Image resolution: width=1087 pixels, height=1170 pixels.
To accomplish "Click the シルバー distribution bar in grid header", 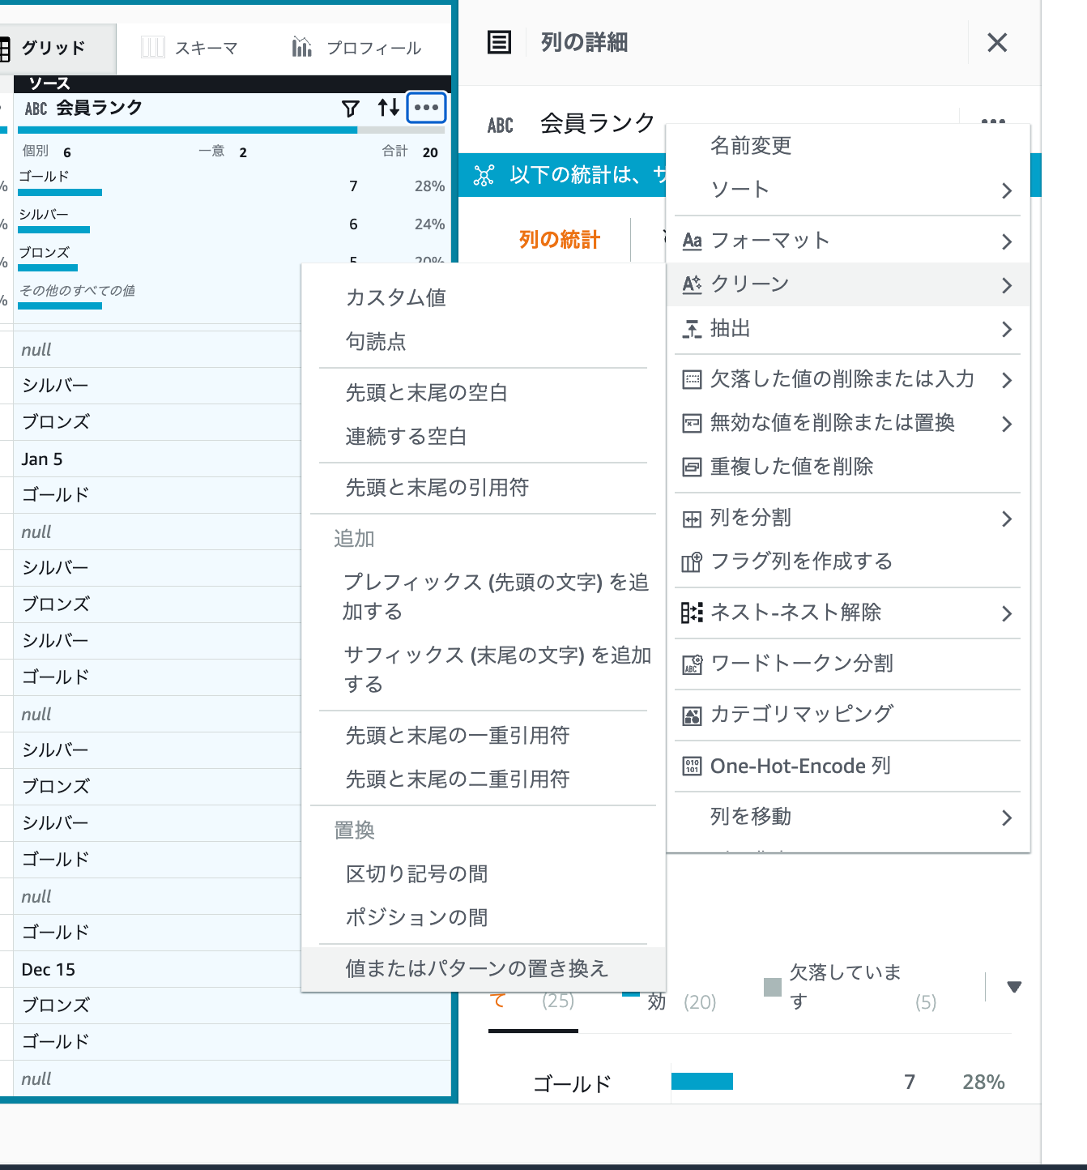I will (x=53, y=230).
